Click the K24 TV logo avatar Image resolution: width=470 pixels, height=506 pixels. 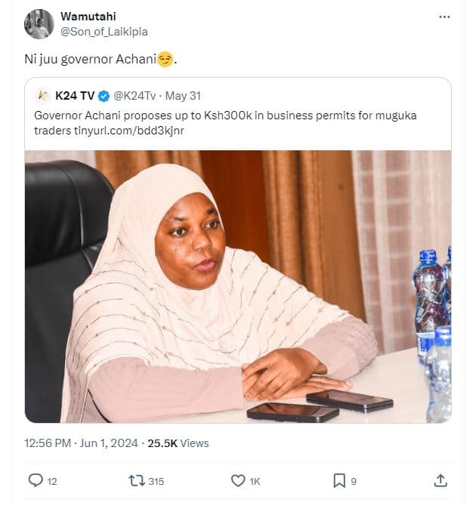pyautogui.click(x=43, y=95)
